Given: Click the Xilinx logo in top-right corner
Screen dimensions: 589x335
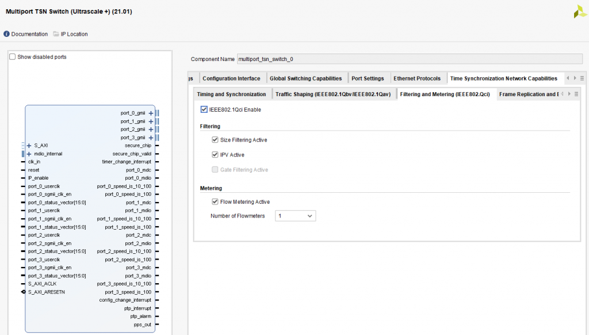Looking at the screenshot, I should point(580,12).
